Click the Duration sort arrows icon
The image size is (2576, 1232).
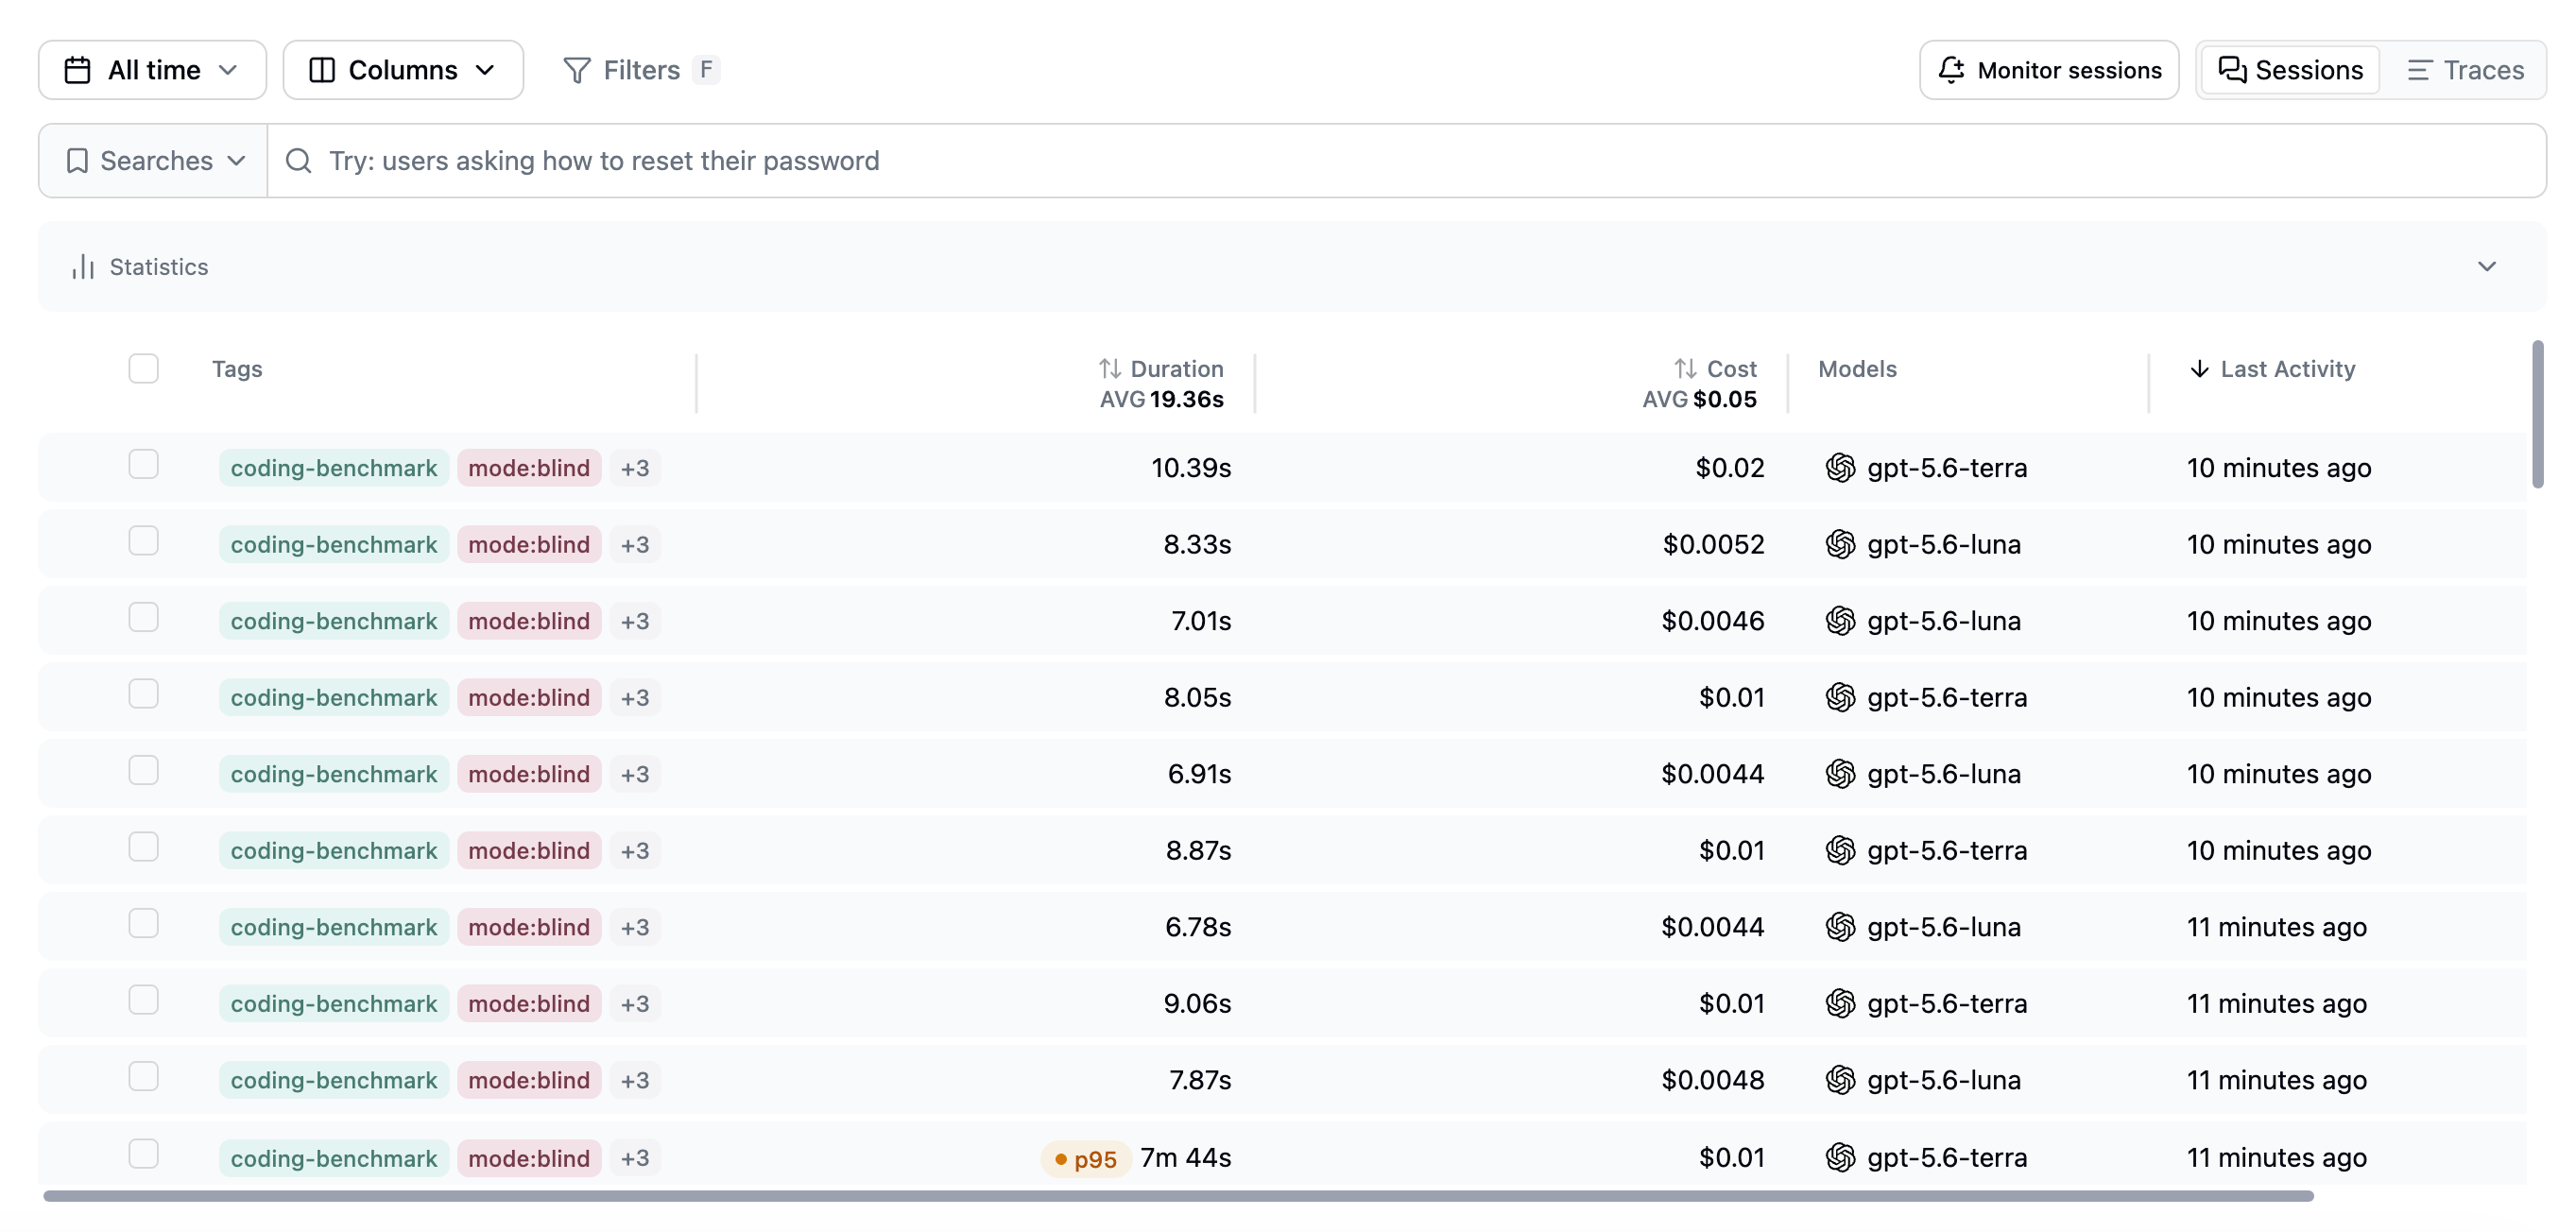click(1110, 369)
